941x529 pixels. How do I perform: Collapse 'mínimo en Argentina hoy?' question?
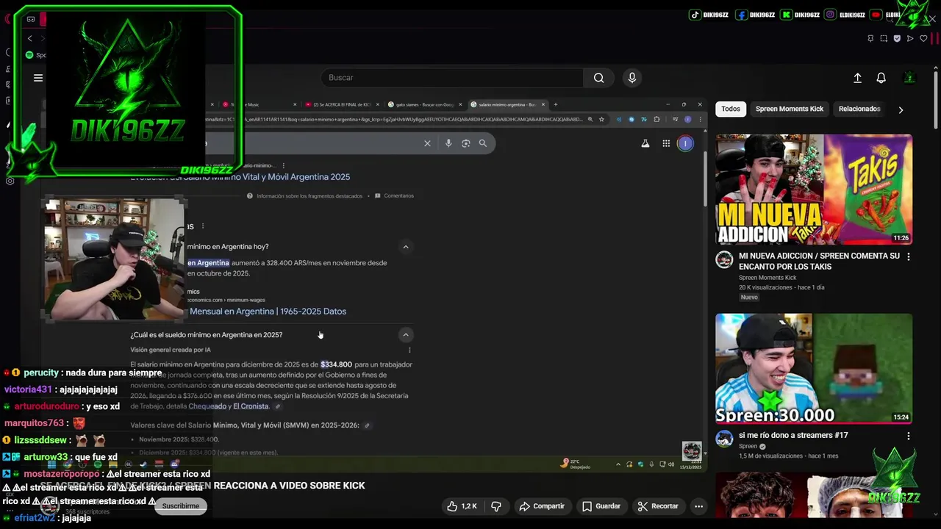point(406,247)
